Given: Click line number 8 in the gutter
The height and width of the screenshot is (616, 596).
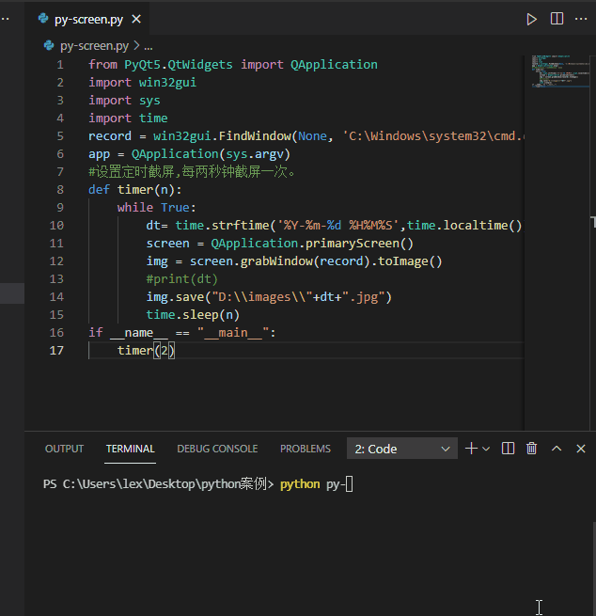Looking at the screenshot, I should pyautogui.click(x=60, y=189).
